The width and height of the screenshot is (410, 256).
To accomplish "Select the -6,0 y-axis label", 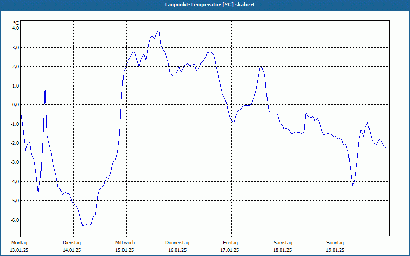I will (x=14, y=220).
